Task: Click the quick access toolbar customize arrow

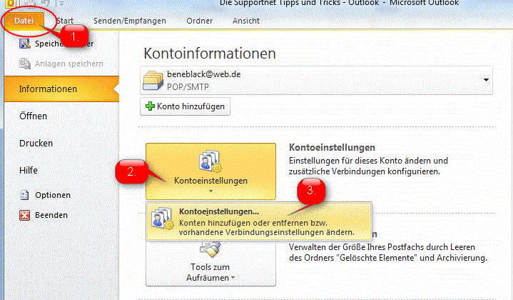Action: click(x=61, y=4)
